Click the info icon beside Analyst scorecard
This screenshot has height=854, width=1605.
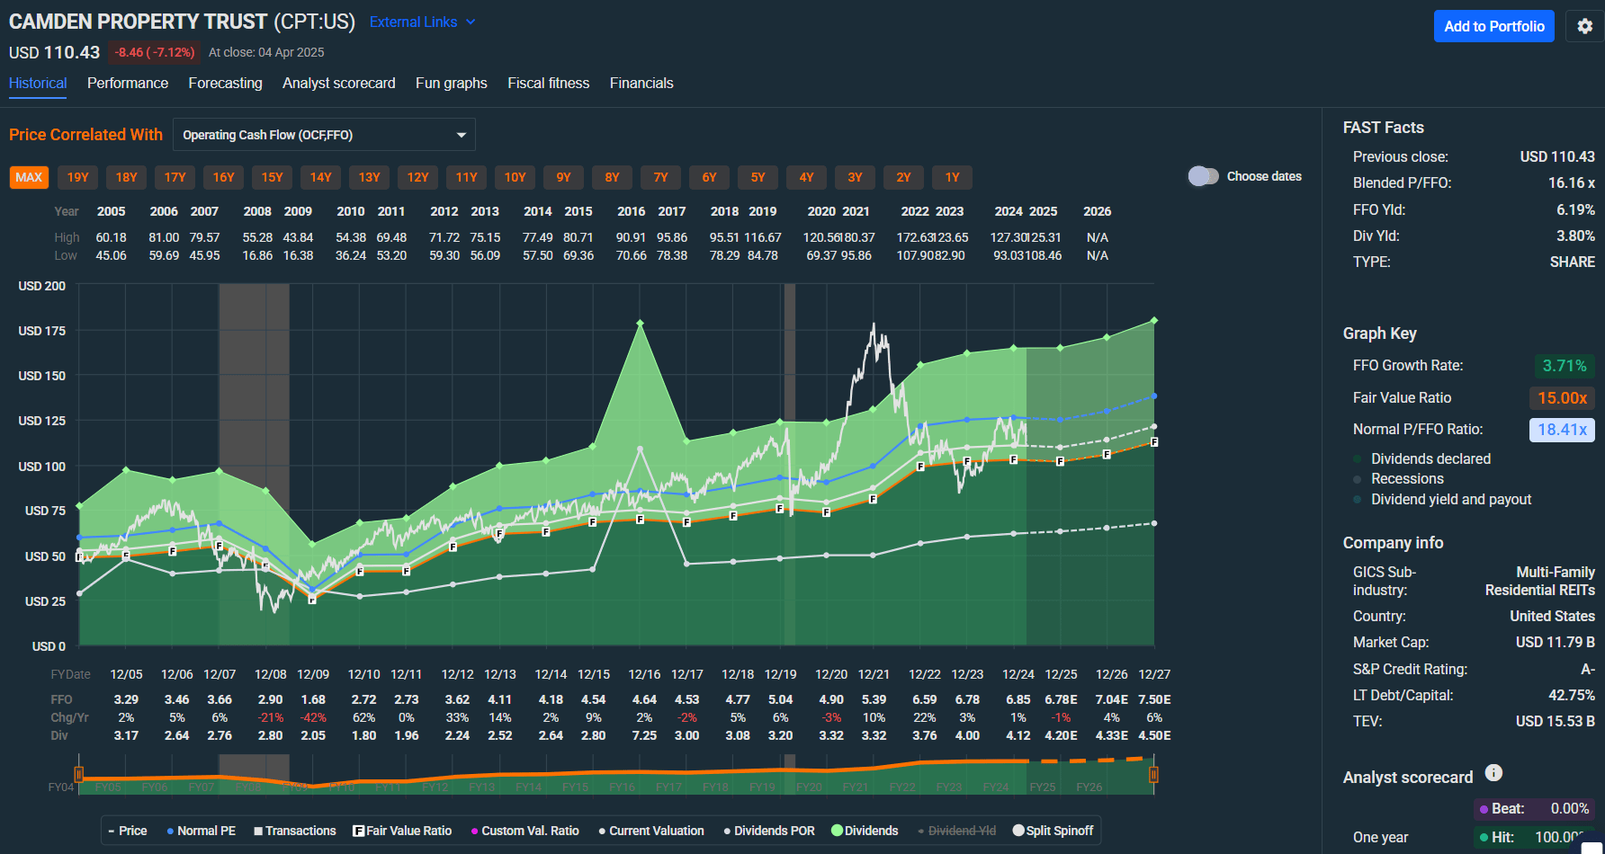pos(1493,772)
